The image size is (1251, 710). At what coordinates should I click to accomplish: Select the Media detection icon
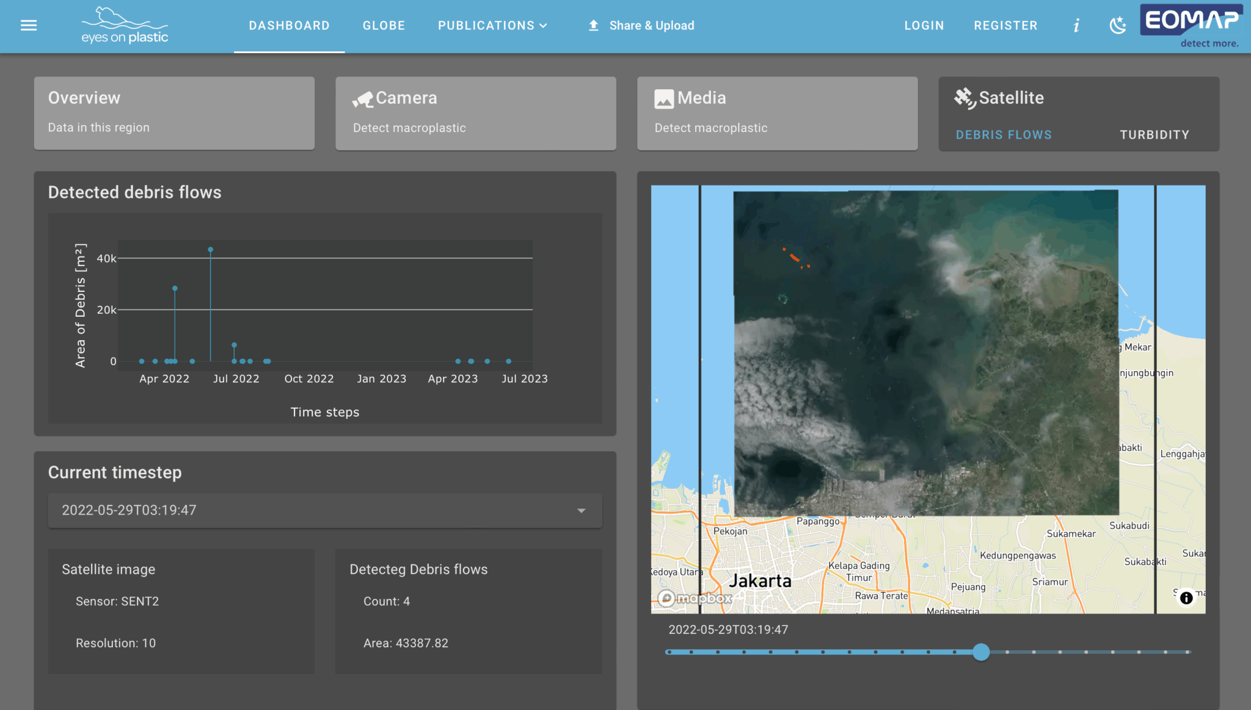(665, 98)
